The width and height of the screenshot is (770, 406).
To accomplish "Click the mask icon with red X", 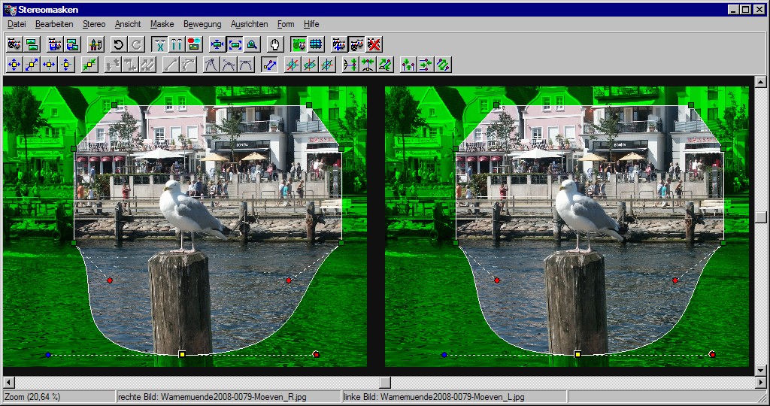I will click(x=374, y=44).
